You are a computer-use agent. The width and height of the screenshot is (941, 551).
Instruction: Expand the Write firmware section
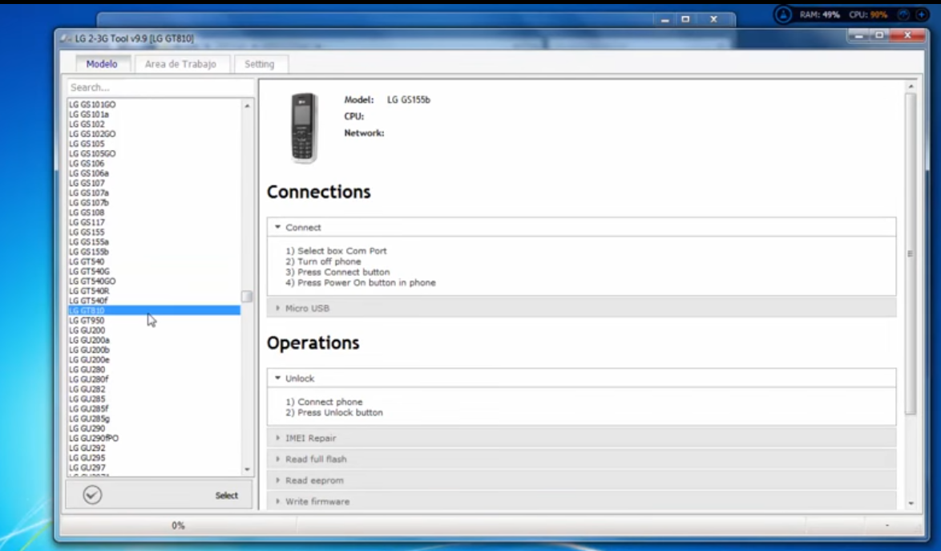pyautogui.click(x=581, y=501)
